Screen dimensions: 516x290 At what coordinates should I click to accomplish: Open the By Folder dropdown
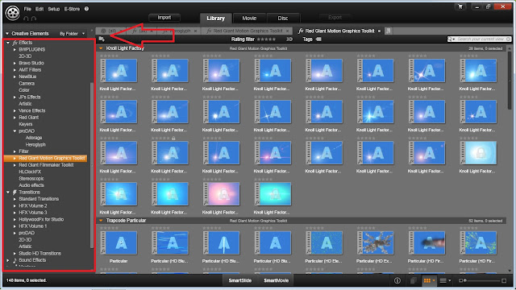pyautogui.click(x=72, y=34)
